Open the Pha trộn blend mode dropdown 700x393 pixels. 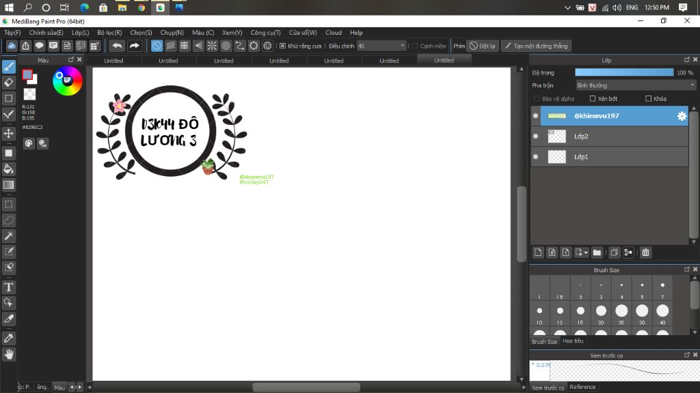pos(636,85)
